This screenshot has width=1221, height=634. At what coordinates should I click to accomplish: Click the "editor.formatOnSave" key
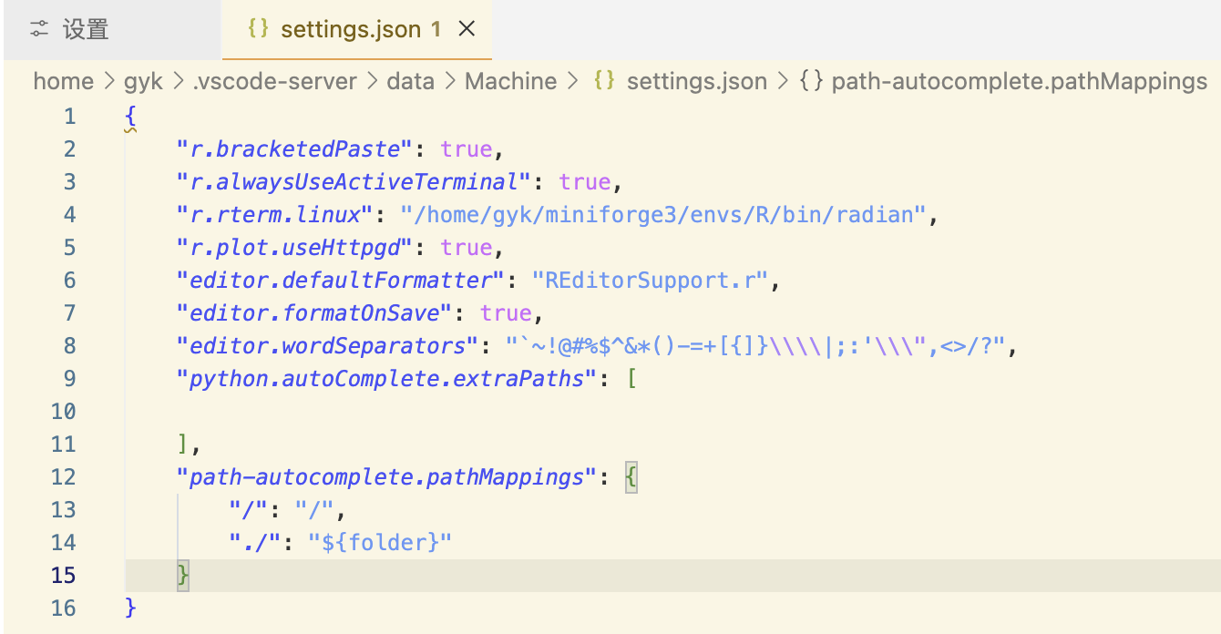[x=314, y=313]
